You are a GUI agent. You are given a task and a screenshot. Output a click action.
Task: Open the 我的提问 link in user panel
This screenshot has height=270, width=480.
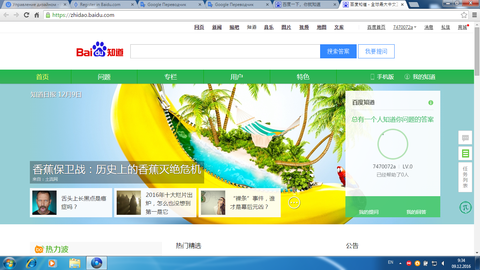coord(369,212)
